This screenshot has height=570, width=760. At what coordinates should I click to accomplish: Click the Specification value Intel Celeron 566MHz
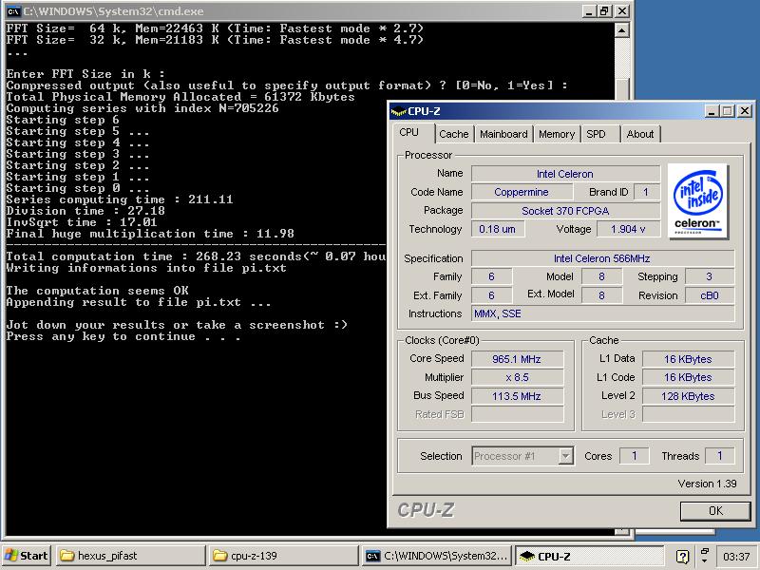tap(602, 258)
